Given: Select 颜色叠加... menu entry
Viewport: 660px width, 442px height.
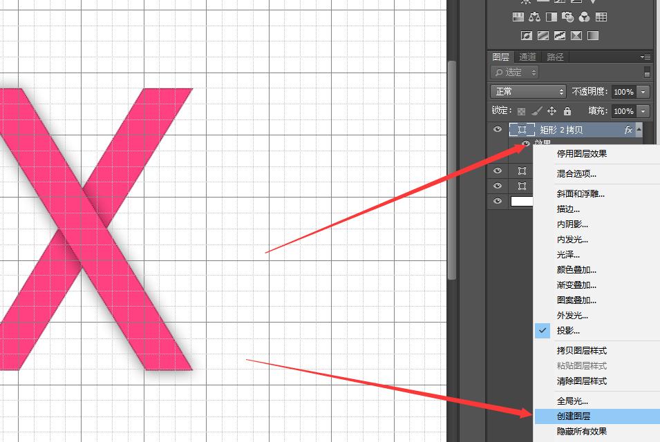Looking at the screenshot, I should pos(597,270).
